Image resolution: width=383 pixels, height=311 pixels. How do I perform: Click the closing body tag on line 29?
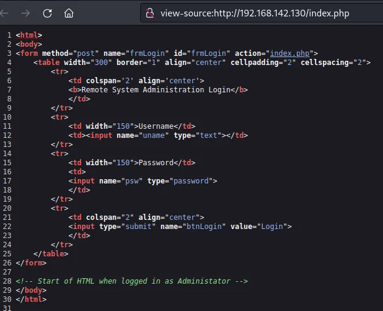point(31,290)
